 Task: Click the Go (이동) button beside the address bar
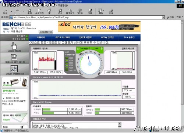point(170,17)
